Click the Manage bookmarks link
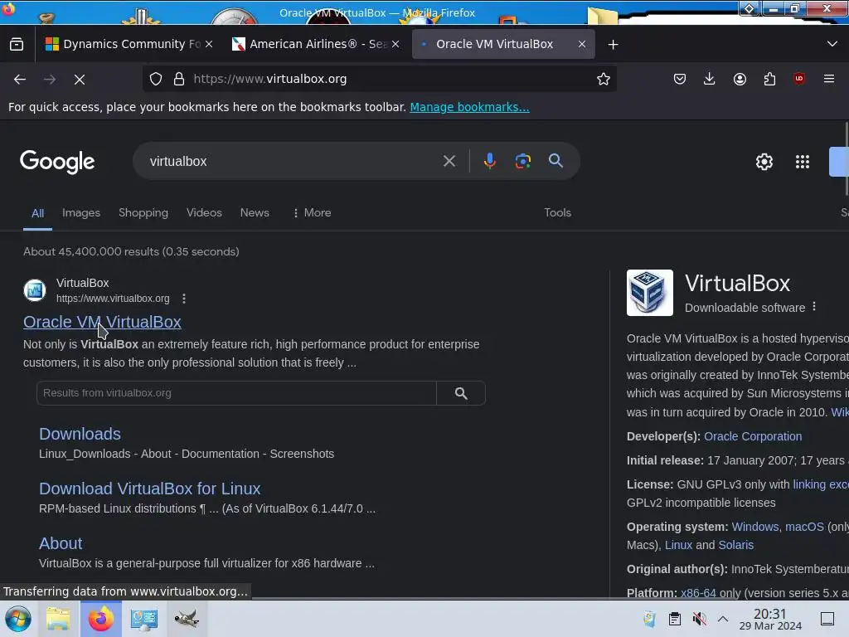This screenshot has width=849, height=637. coord(469,107)
